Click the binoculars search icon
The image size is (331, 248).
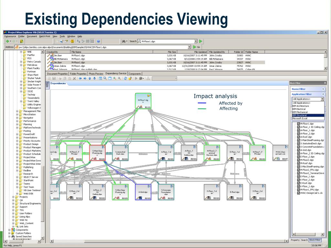coord(124,41)
